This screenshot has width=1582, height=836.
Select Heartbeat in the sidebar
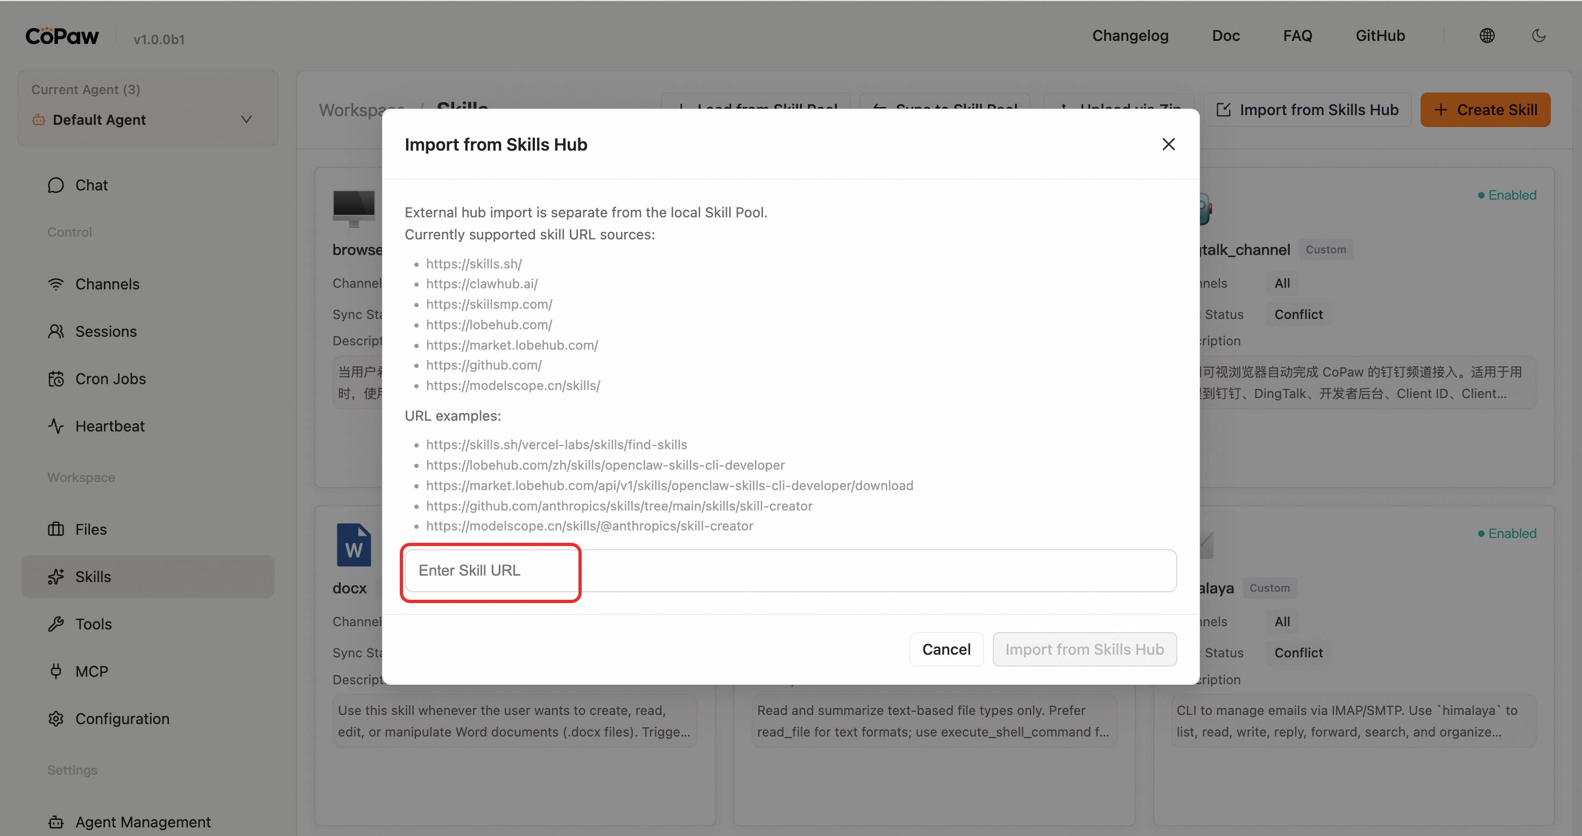[x=109, y=426]
